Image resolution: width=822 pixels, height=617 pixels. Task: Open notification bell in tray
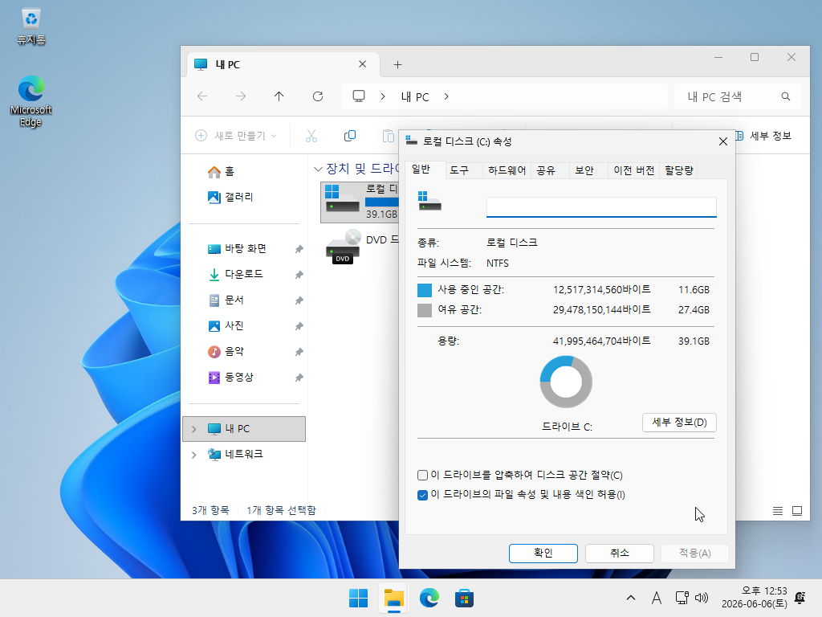point(800,598)
